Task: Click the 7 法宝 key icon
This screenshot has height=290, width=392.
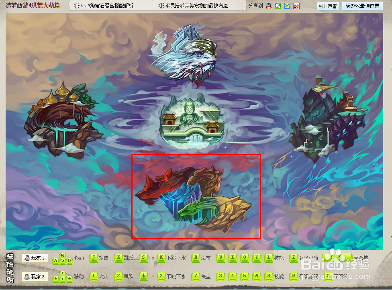Action: pos(196,276)
